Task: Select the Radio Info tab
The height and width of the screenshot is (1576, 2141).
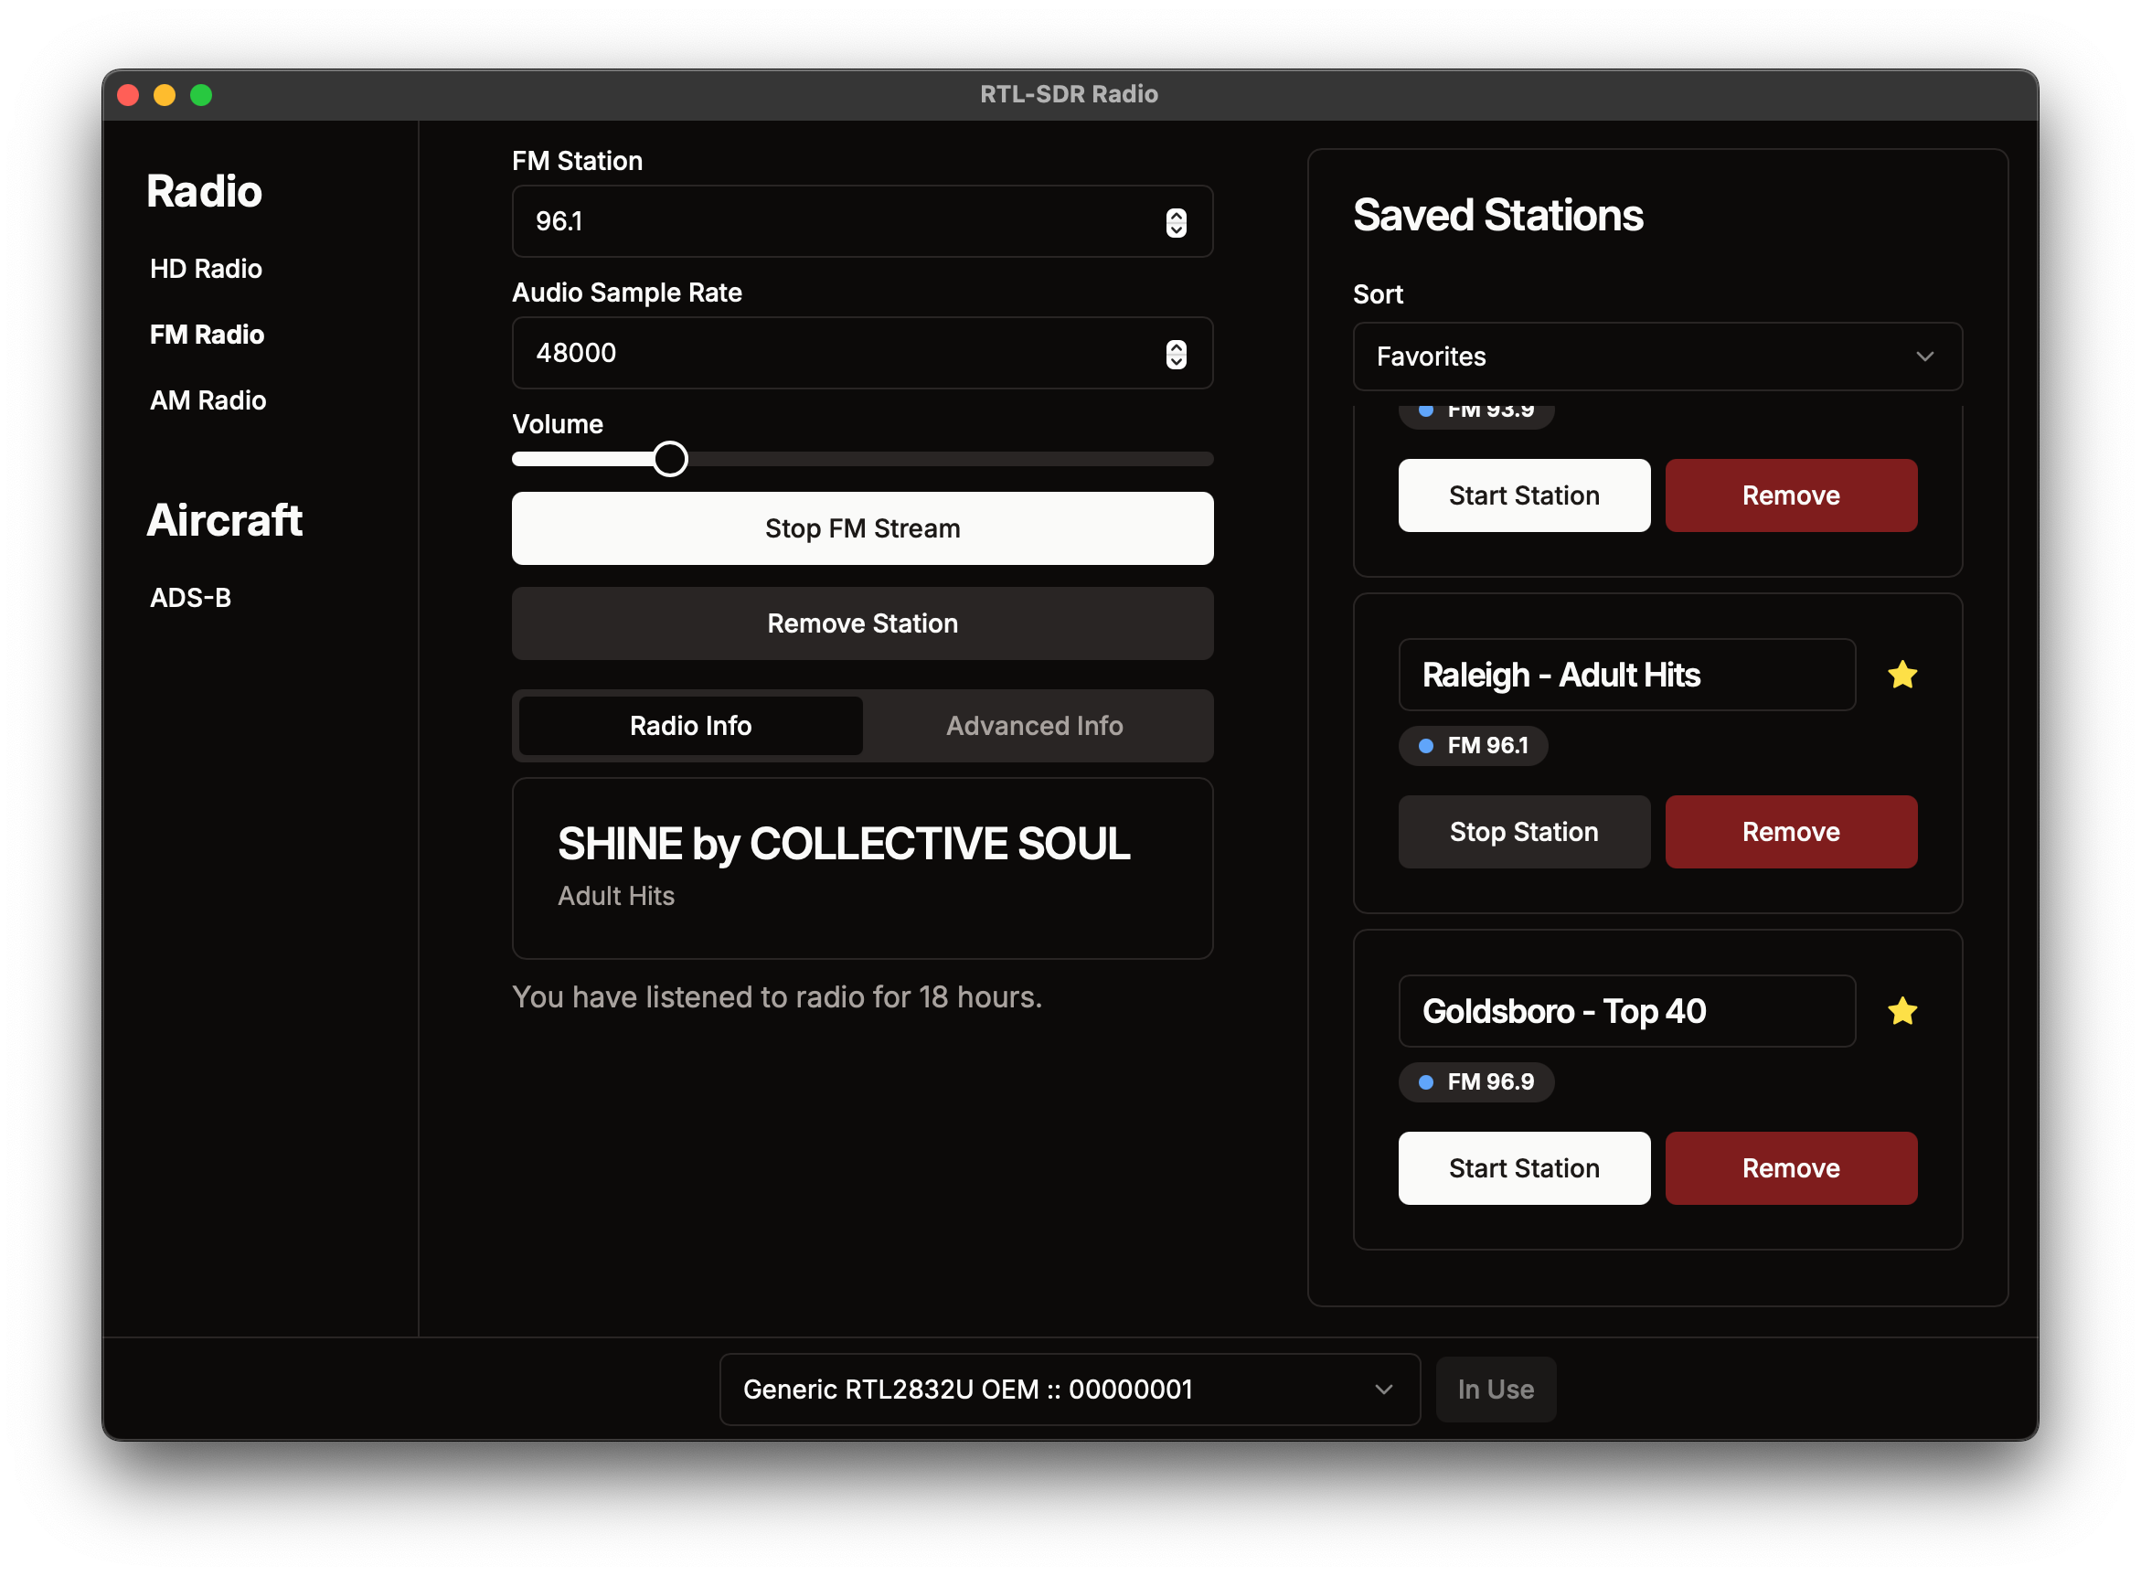Action: (690, 726)
